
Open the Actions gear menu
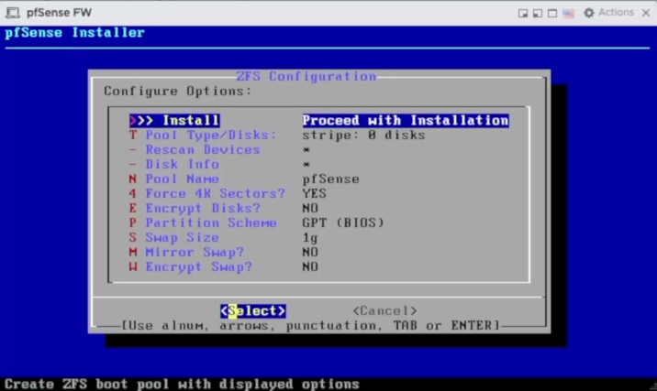(608, 13)
